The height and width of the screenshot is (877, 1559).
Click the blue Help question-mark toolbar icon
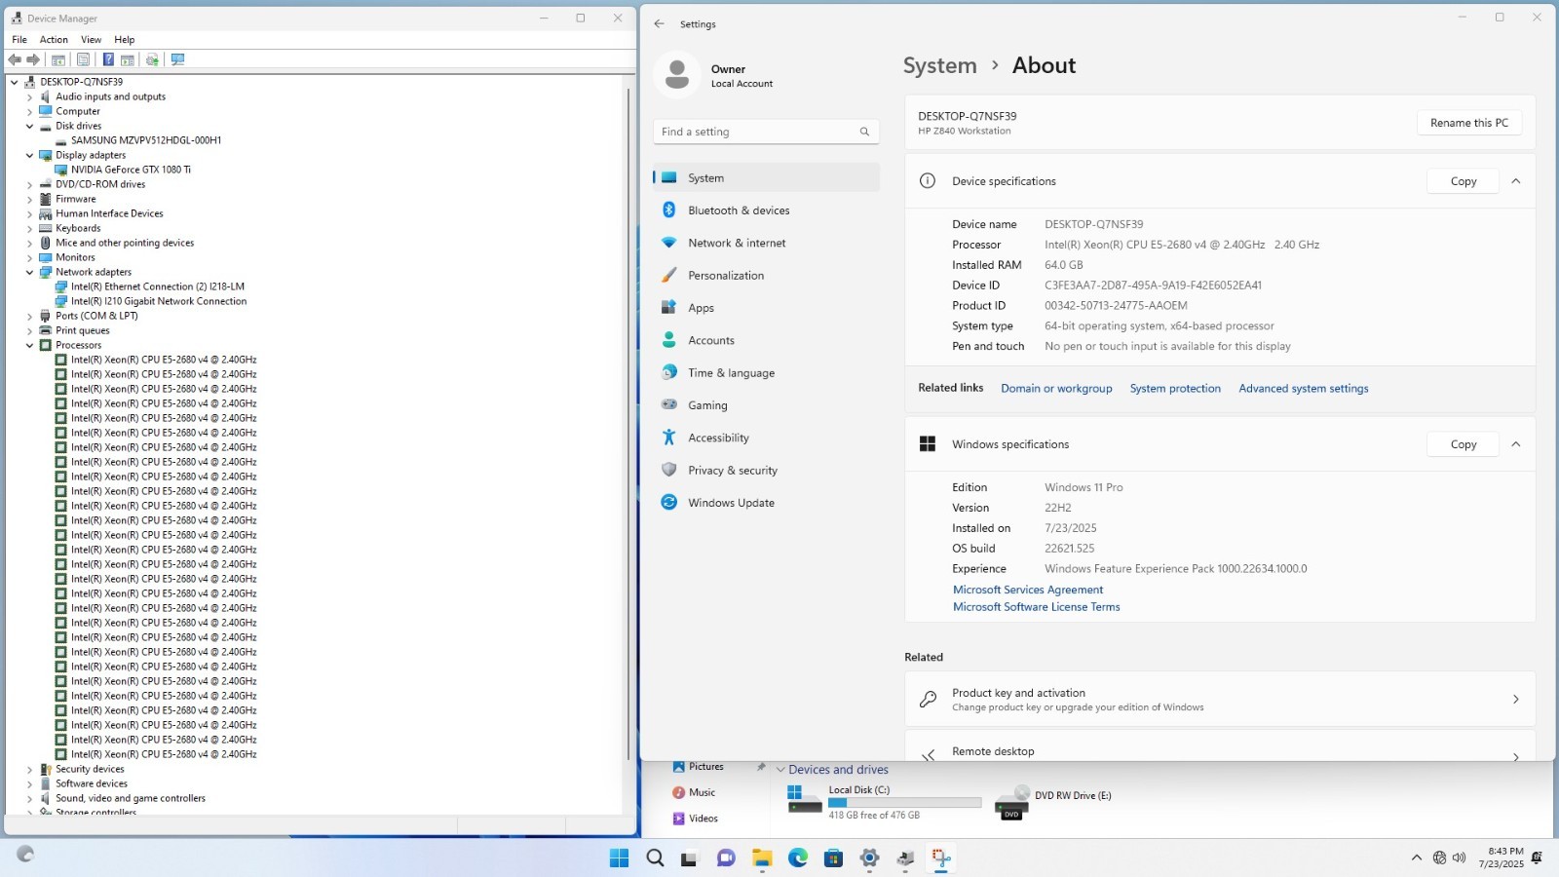tap(108, 59)
